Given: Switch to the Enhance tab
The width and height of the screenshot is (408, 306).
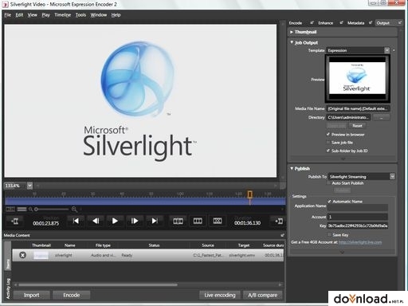Looking at the screenshot, I should pos(326,23).
